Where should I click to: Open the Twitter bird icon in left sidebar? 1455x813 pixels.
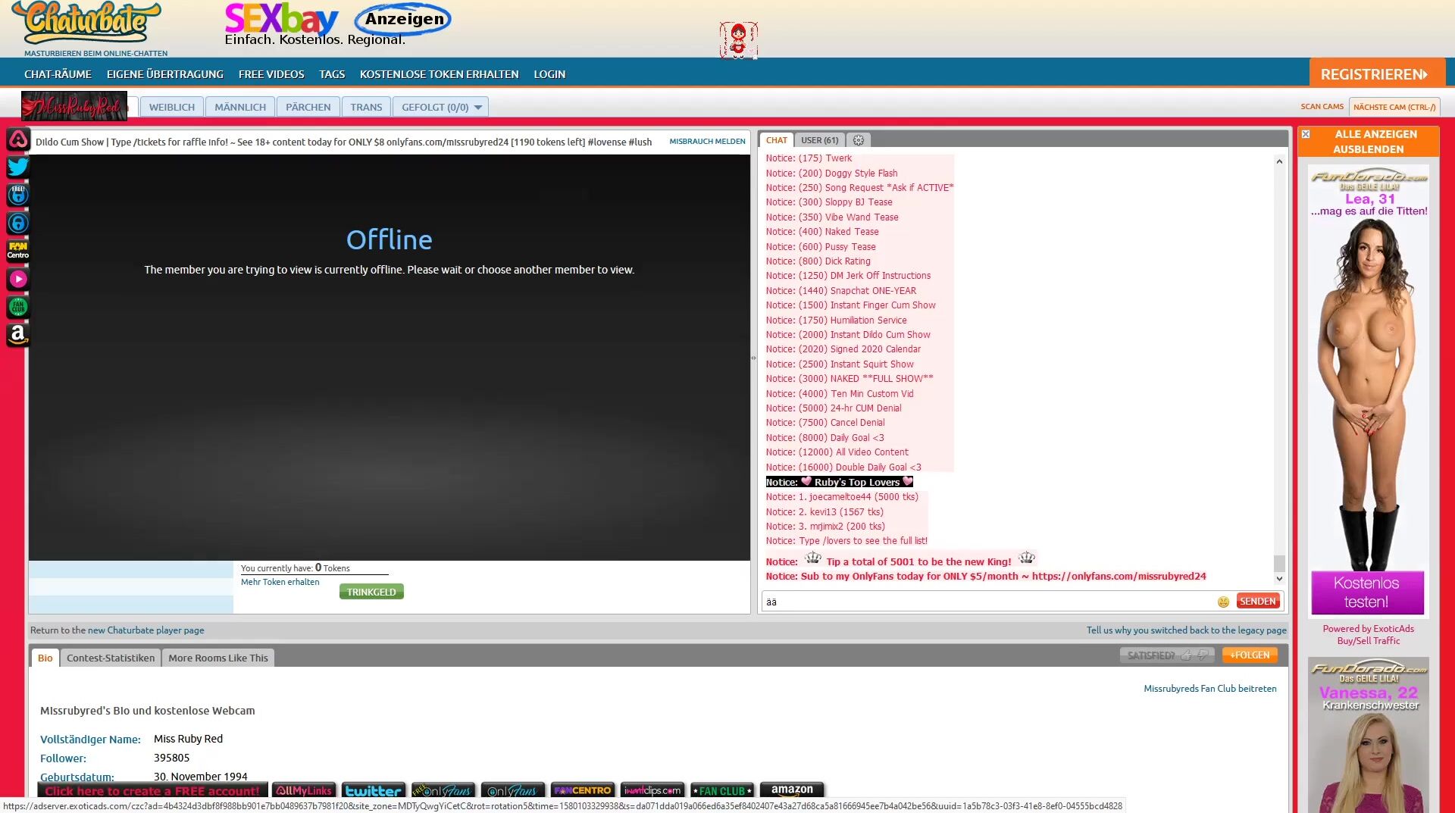coord(18,167)
